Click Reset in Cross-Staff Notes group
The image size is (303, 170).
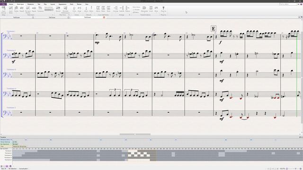pyautogui.click(x=108, y=9)
